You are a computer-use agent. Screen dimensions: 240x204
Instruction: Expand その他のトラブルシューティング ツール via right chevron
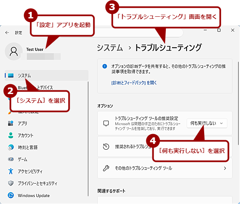pyautogui.click(x=225, y=168)
